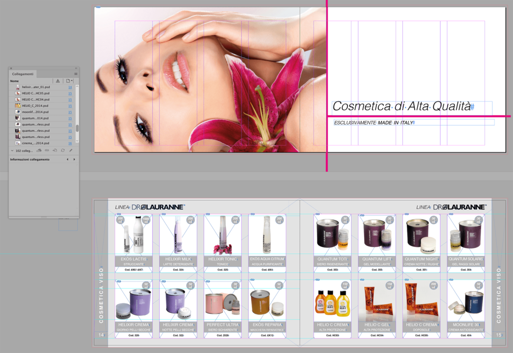This screenshot has width=513, height=353.
Task: Click the Edit Original pencil icon
Action: pyautogui.click(x=71, y=150)
